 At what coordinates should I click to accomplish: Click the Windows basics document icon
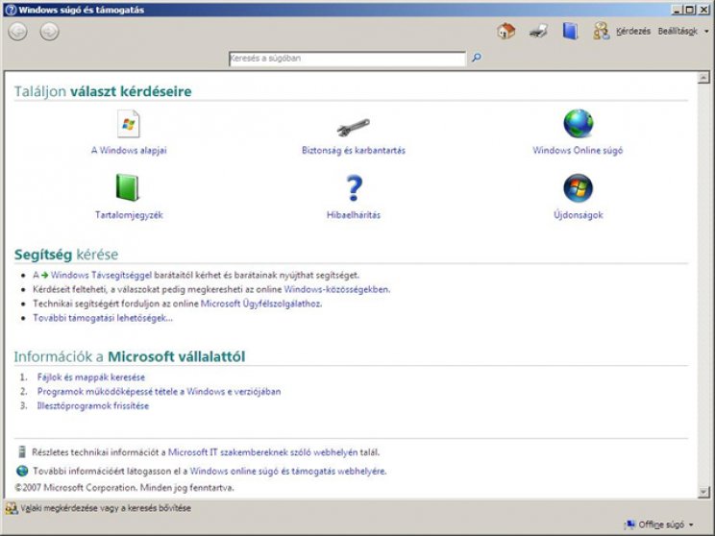pos(128,124)
